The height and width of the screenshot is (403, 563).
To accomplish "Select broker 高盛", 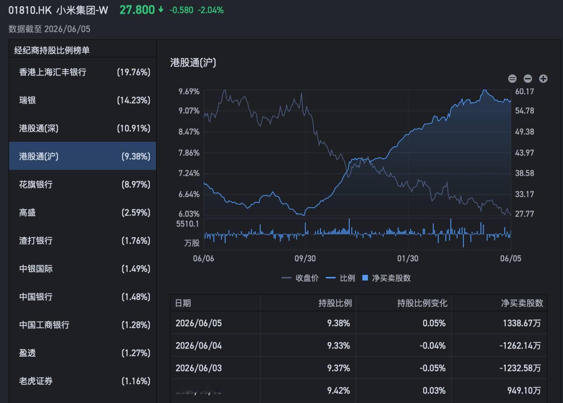I will pos(83,212).
